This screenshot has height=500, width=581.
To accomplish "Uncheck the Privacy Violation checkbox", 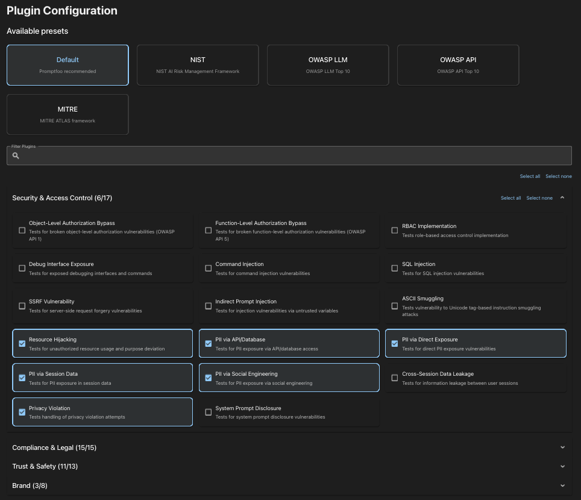I will click(22, 412).
